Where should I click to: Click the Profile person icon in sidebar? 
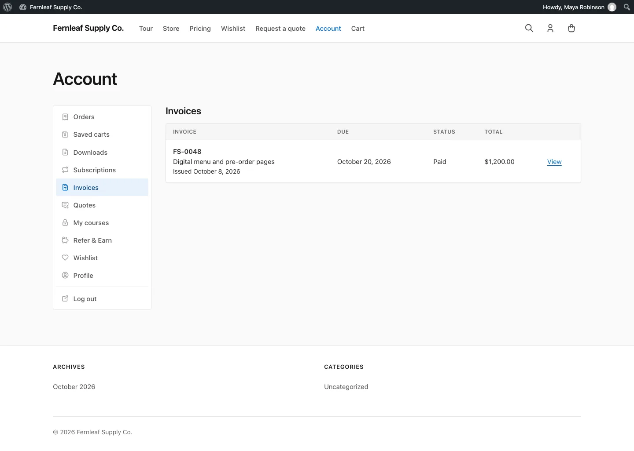coord(65,275)
